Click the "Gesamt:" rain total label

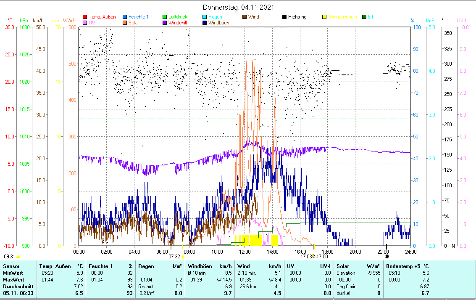click(x=146, y=286)
